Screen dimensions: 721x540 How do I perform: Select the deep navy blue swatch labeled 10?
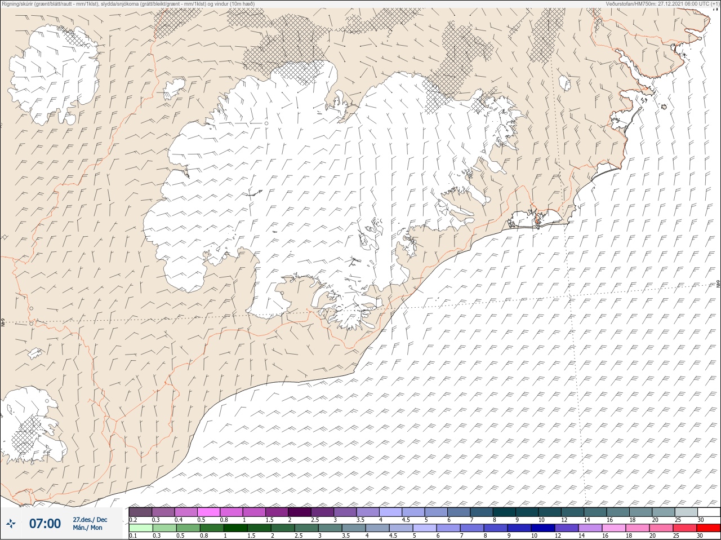click(x=542, y=528)
